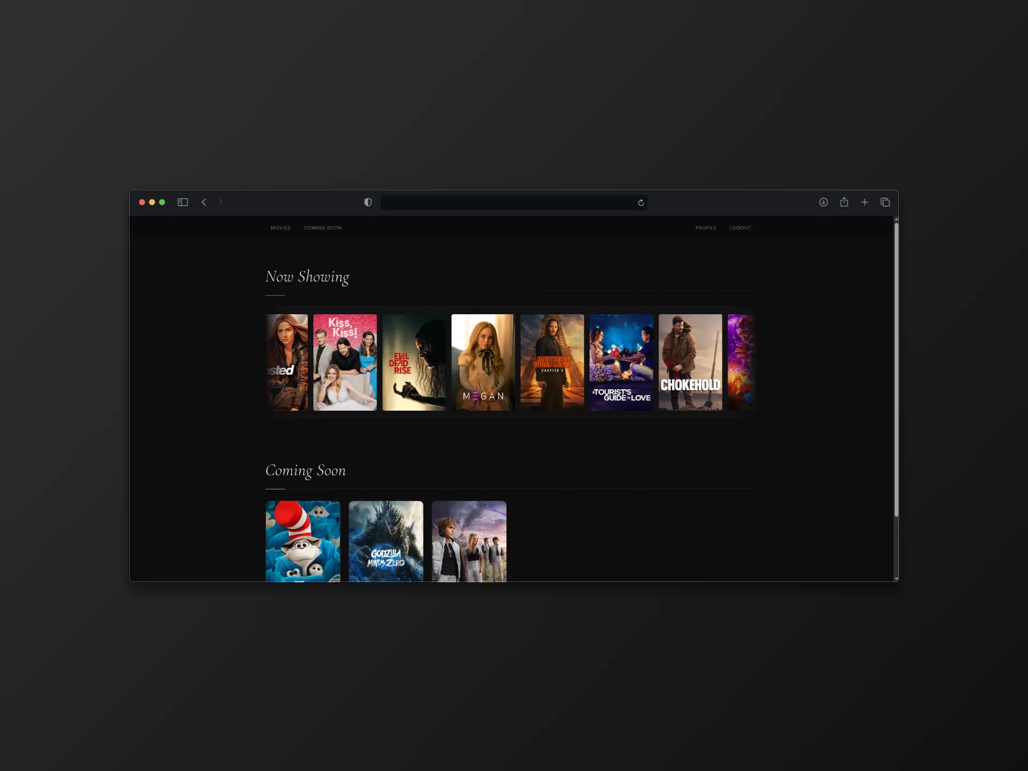The width and height of the screenshot is (1028, 771).
Task: Focus the browser address bar
Action: tap(514, 202)
